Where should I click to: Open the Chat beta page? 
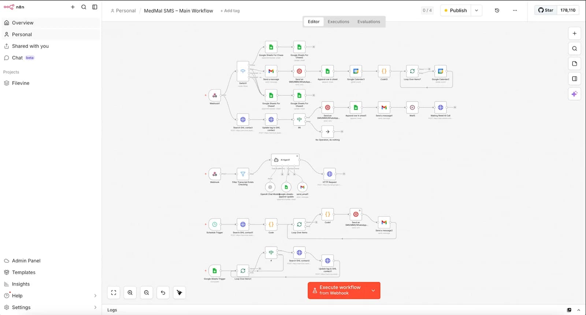coord(51,58)
